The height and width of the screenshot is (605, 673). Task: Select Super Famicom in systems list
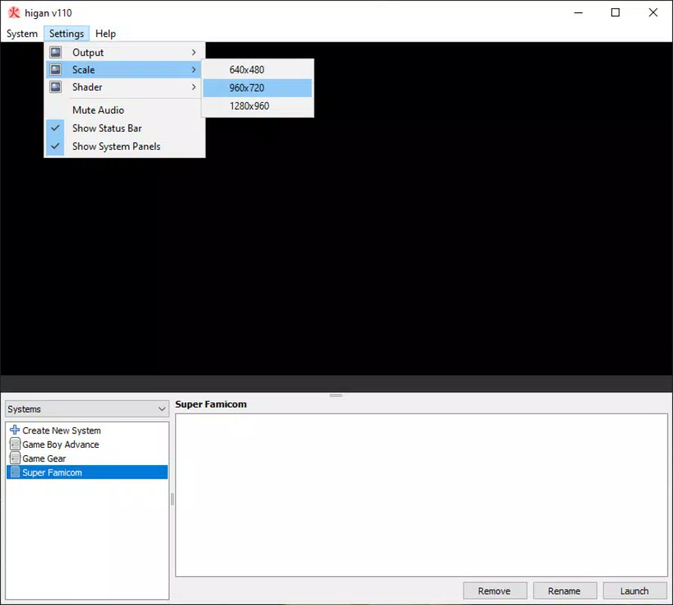click(x=87, y=473)
